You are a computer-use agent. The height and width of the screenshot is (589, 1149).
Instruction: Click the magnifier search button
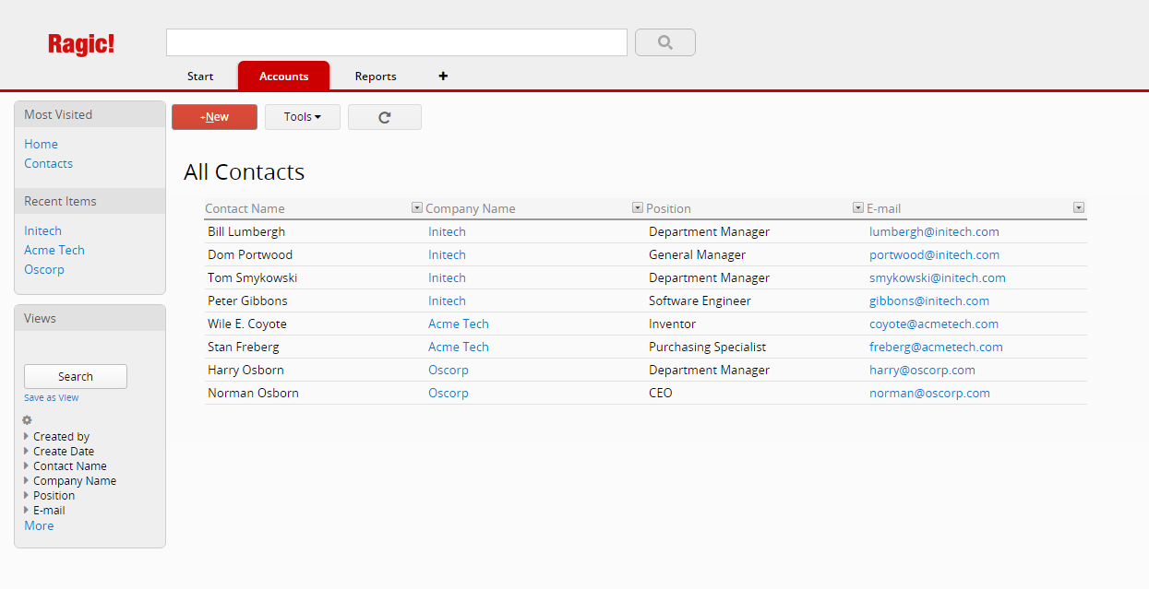(x=665, y=42)
